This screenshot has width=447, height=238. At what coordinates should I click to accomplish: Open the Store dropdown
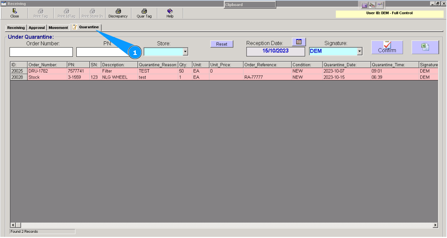(x=185, y=52)
